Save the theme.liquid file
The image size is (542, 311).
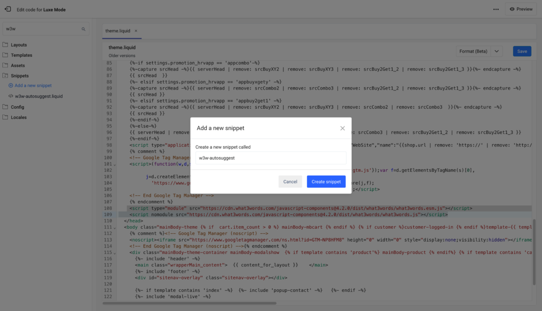[522, 52]
